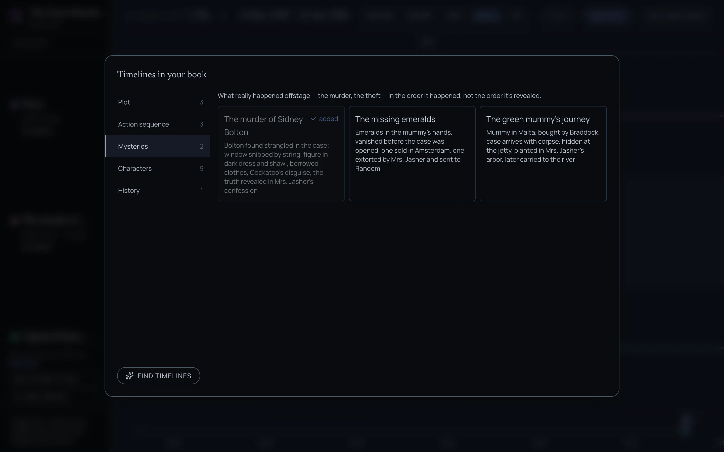
Task: Click the 'Timelines in your book' heading
Action: click(162, 74)
